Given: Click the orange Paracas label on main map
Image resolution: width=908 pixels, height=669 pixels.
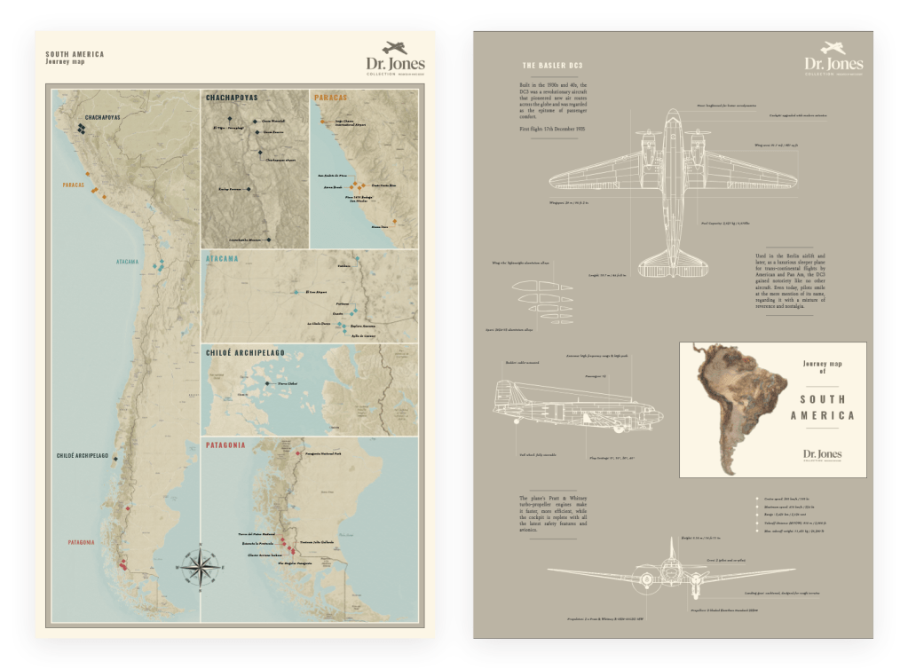Looking at the screenshot, I should point(73,186).
